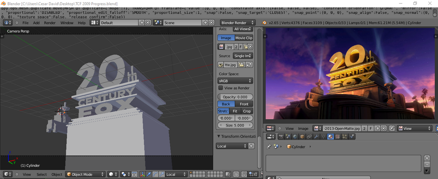Click the screen layout browse icon
Screen dimensions: 438x179
95,23
